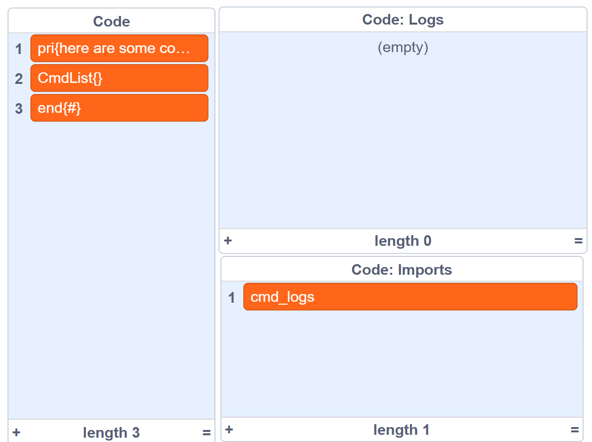Image resolution: width=592 pixels, height=442 pixels.
Task: Click the 'length 1' label
Action: 401,429
